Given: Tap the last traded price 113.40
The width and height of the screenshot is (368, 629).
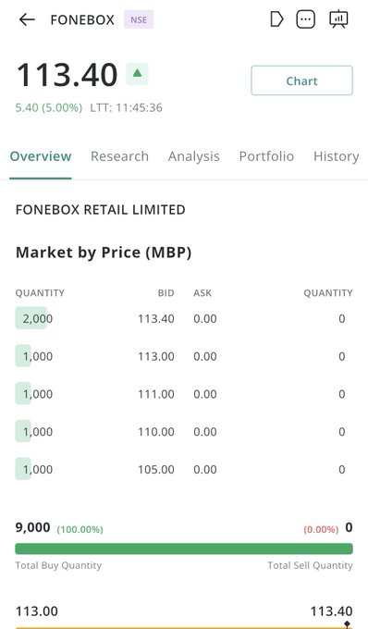Looking at the screenshot, I should 67,75.
